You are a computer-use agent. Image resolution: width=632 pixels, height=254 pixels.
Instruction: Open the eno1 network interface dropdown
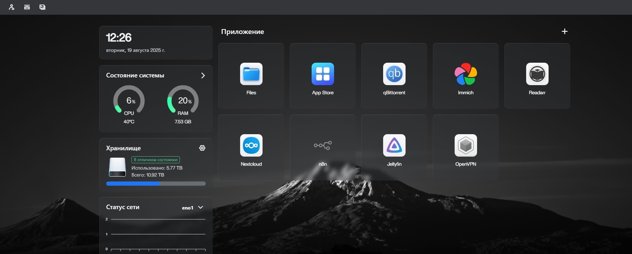[192, 207]
